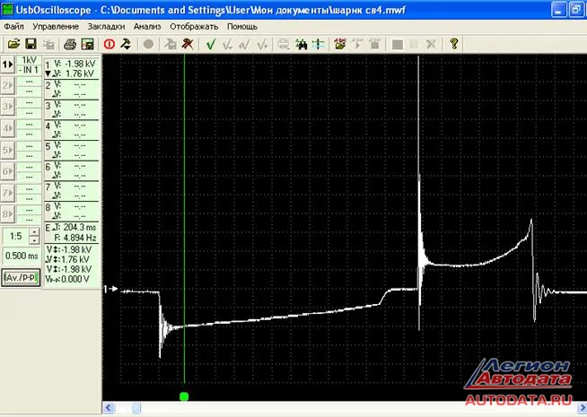Click the red stop/power icon
Viewport: 587px width, 417px height.
pos(110,44)
